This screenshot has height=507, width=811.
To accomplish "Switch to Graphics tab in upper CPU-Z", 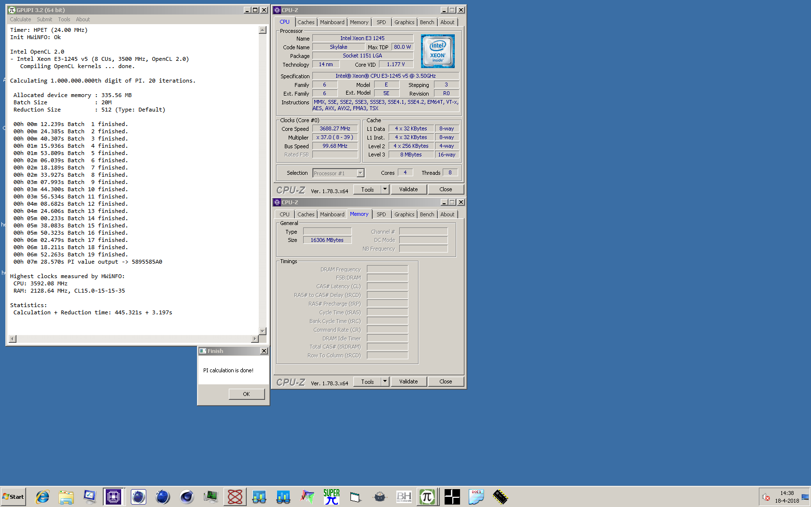I will pos(405,22).
